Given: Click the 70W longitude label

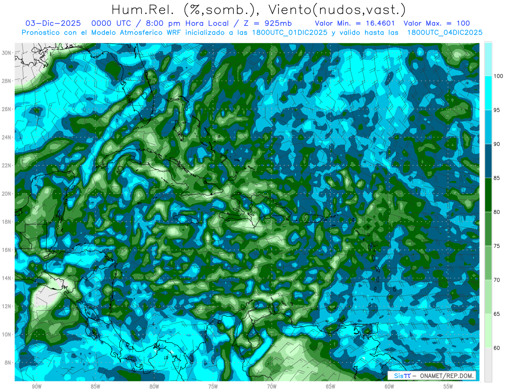Looking at the screenshot, I should pyautogui.click(x=272, y=387).
